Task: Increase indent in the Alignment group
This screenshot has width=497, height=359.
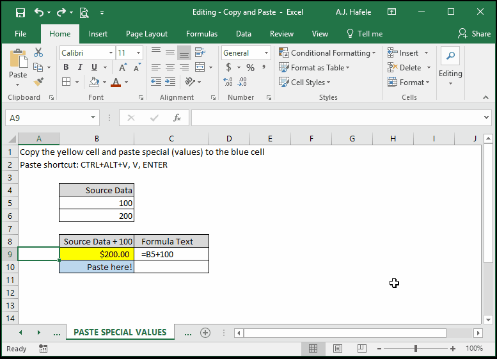Action: tap(170, 82)
